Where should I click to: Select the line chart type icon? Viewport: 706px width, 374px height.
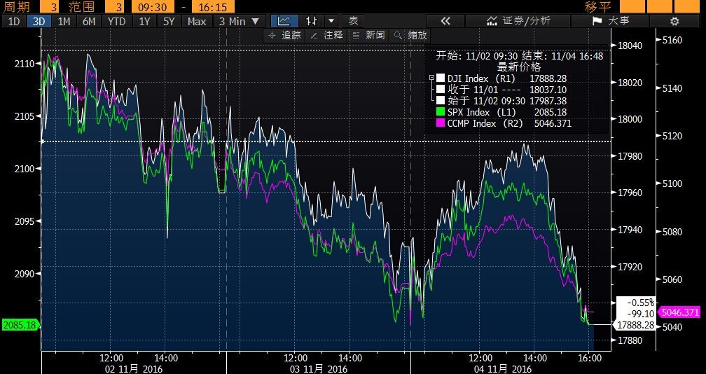coord(284,21)
